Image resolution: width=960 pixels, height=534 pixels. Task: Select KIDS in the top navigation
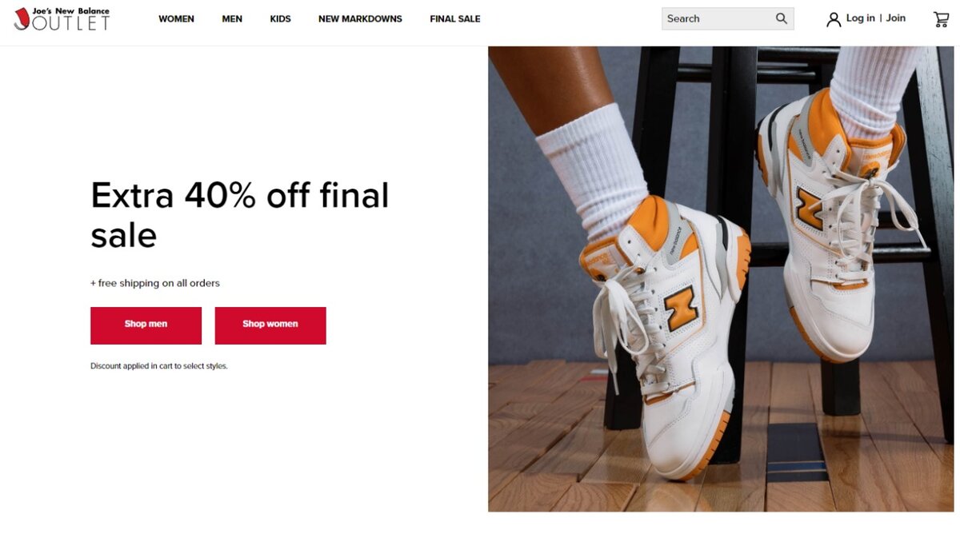280,19
